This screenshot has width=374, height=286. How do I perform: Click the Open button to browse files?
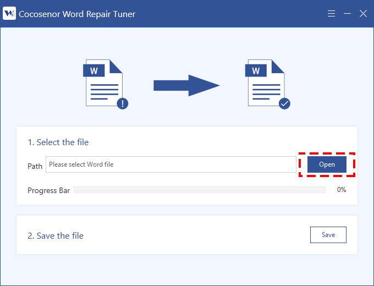point(327,164)
